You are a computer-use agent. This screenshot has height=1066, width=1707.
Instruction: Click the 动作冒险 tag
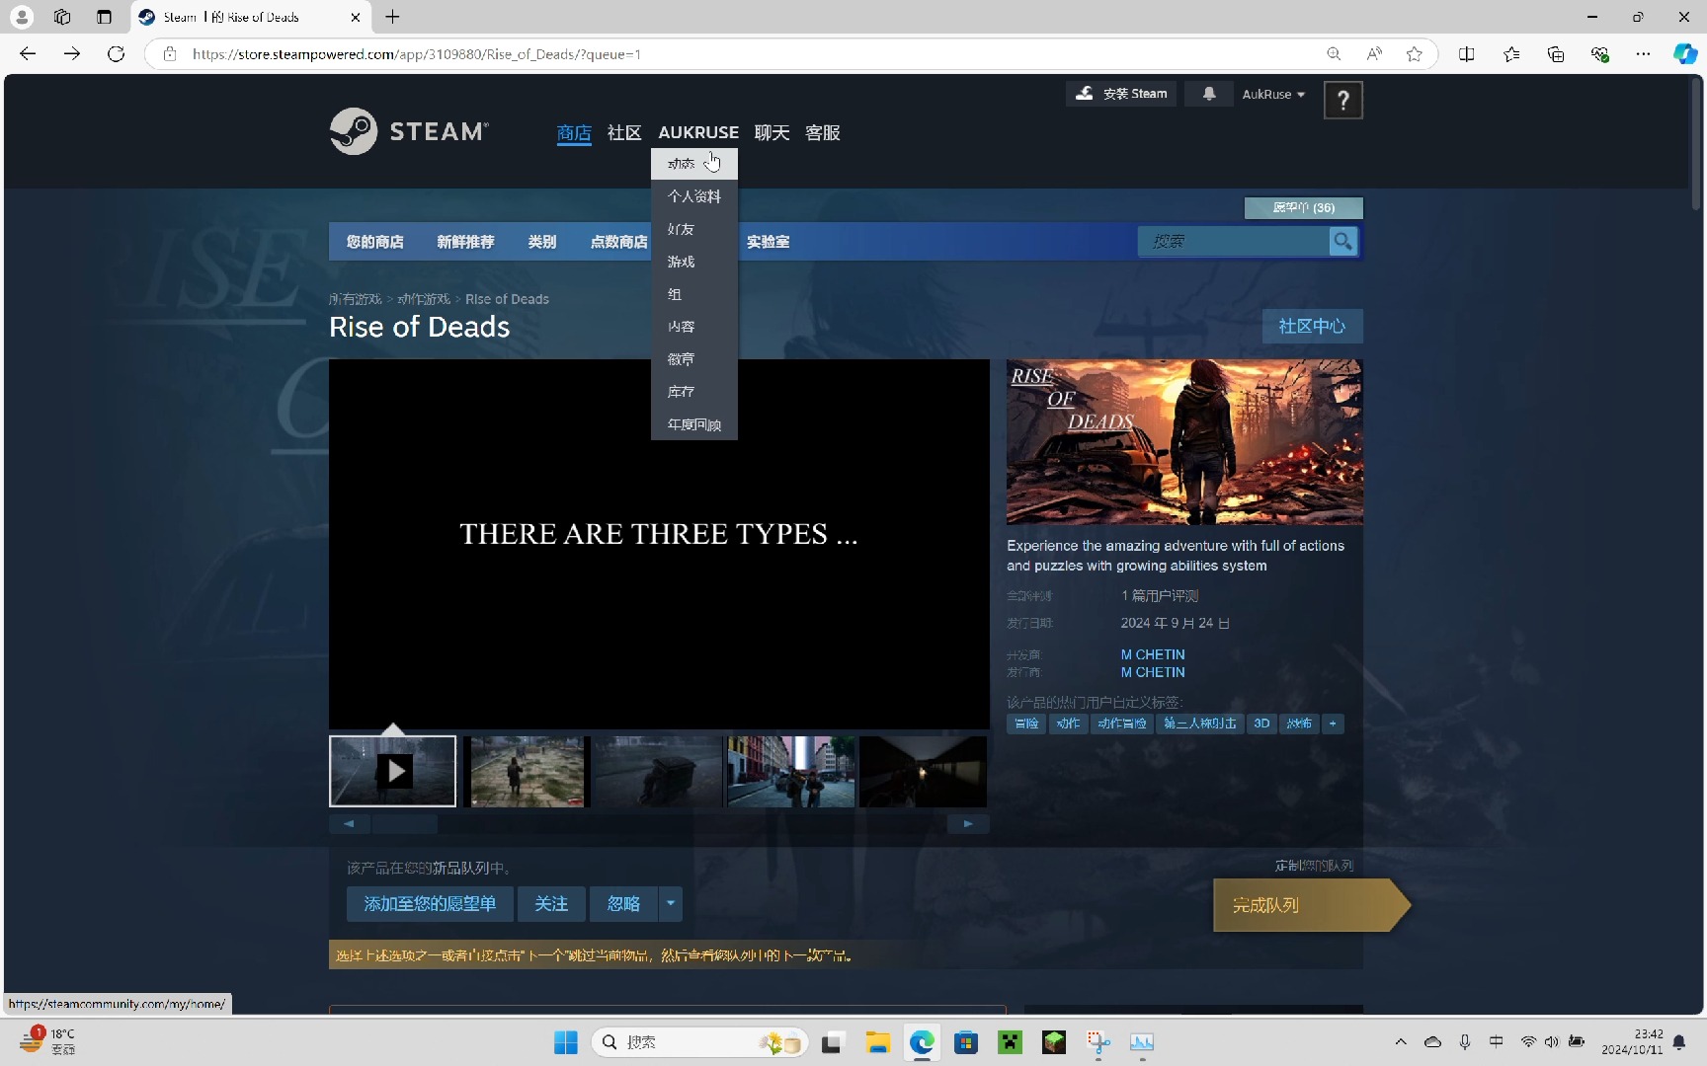(1122, 723)
